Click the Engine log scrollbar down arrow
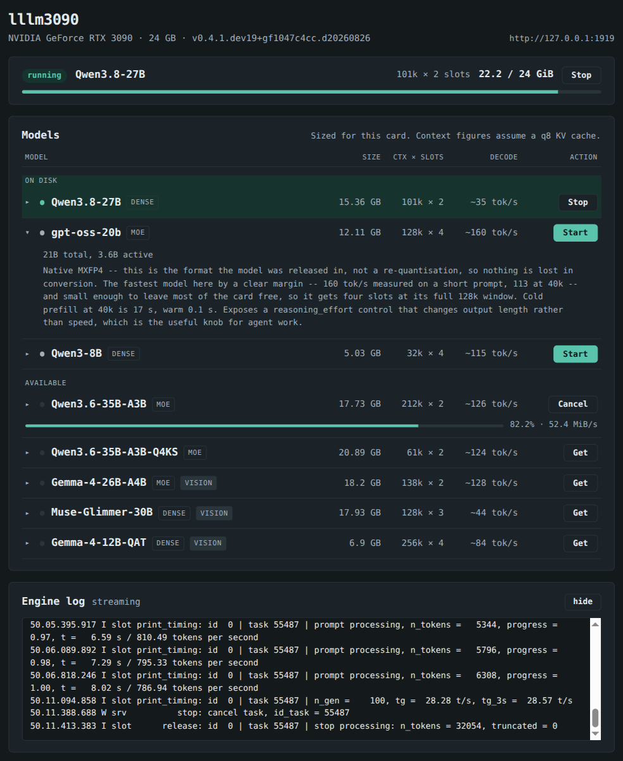 coord(595,734)
